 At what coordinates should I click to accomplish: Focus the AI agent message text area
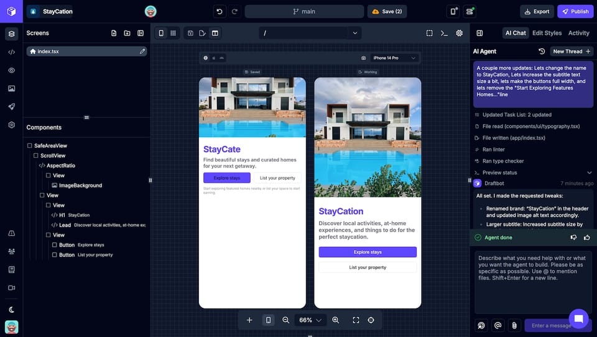point(533,282)
